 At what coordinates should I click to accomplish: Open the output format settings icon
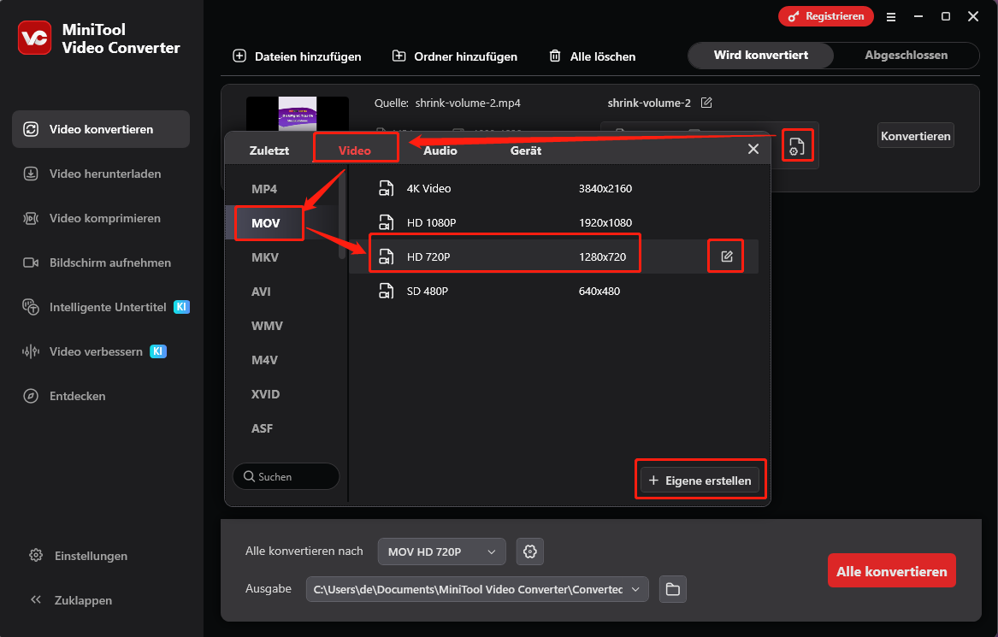(797, 145)
